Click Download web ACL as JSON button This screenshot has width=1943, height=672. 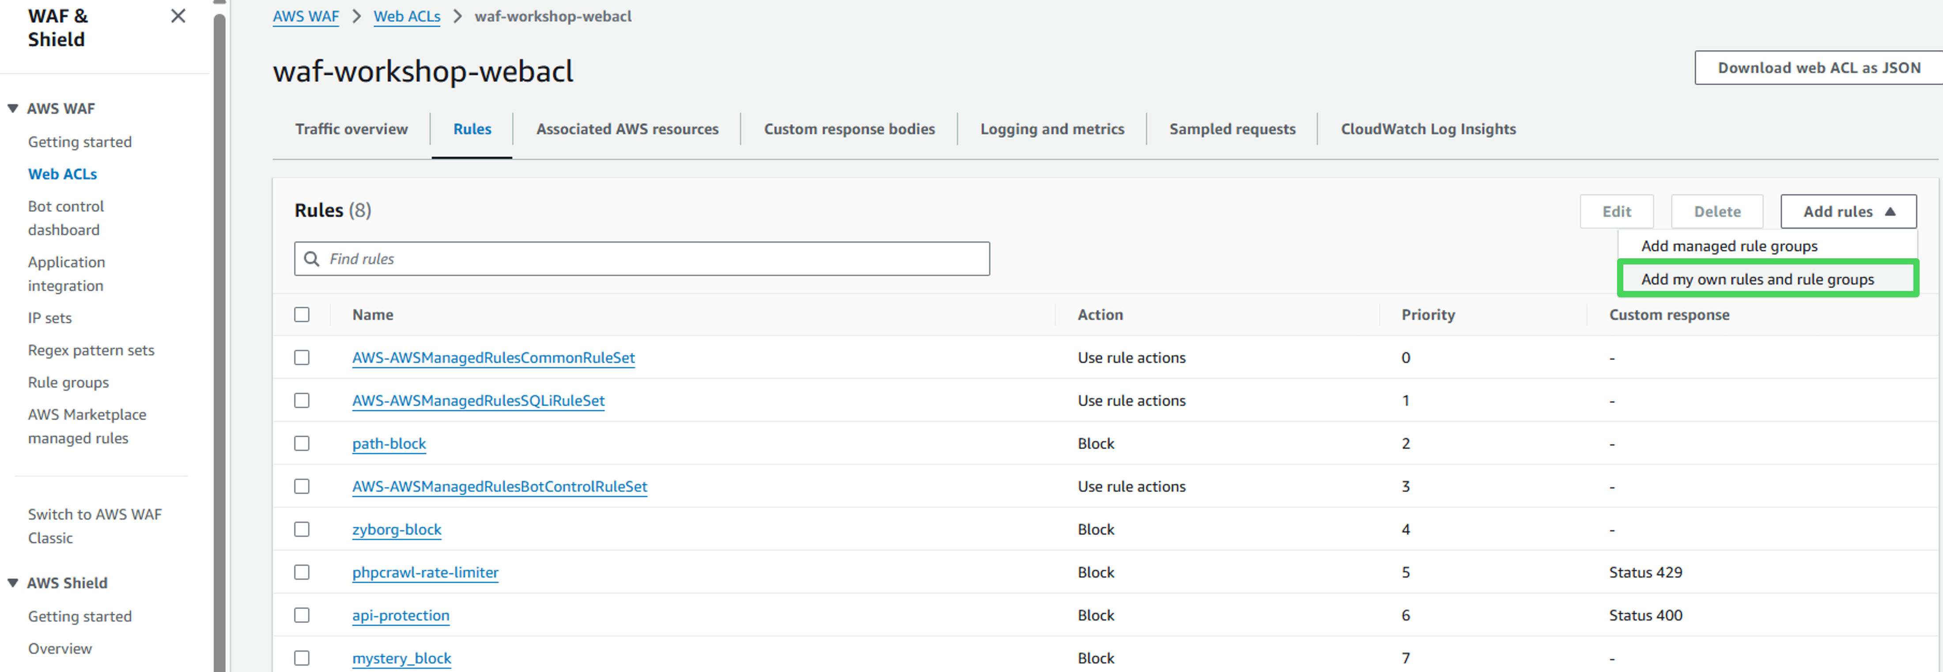tap(1818, 68)
